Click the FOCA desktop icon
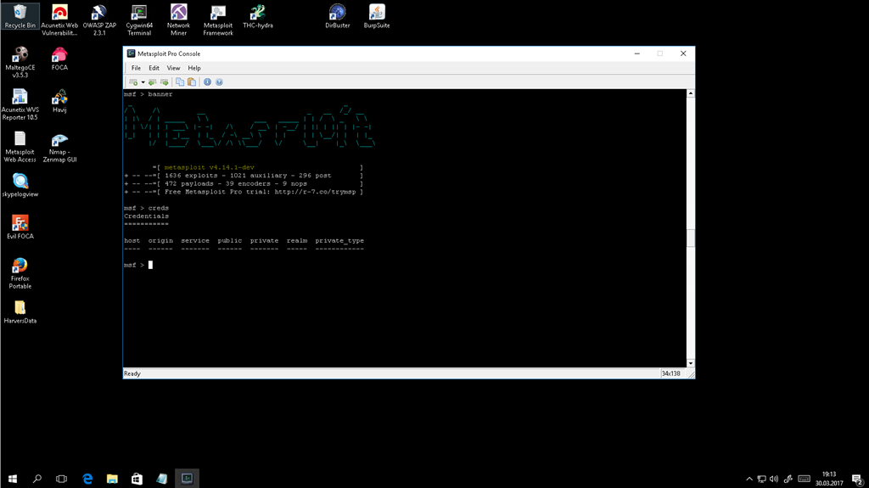Screen dimensions: 869x488 coord(59,59)
